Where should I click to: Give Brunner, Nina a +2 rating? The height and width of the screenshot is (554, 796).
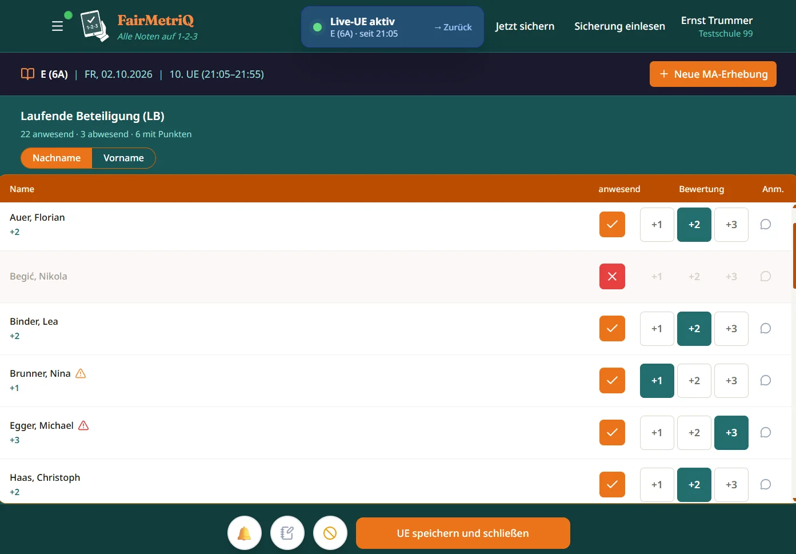click(x=694, y=380)
